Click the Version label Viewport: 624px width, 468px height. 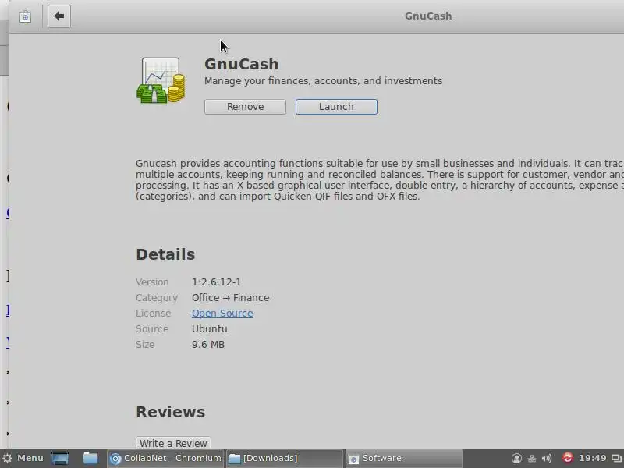[x=152, y=282]
